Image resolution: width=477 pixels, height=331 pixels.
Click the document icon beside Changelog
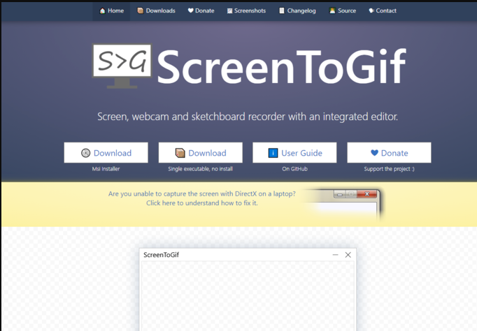282,10
